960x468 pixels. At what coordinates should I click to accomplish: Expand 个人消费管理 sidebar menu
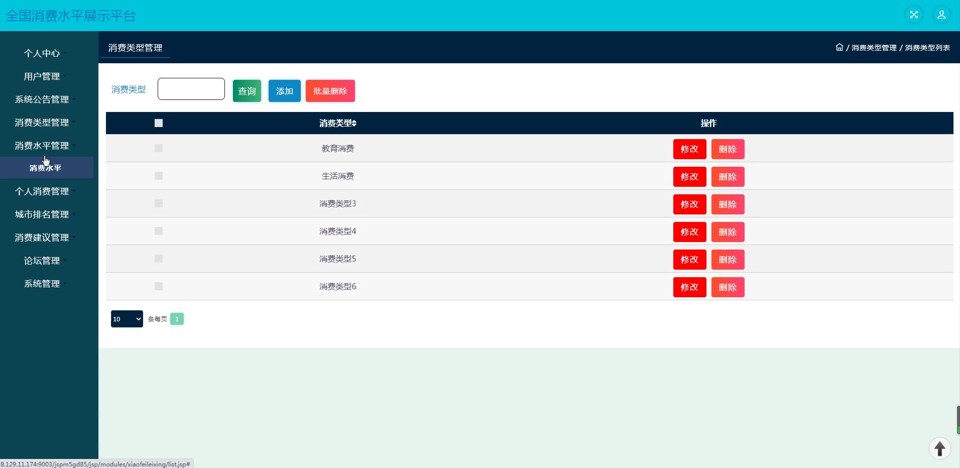45,191
